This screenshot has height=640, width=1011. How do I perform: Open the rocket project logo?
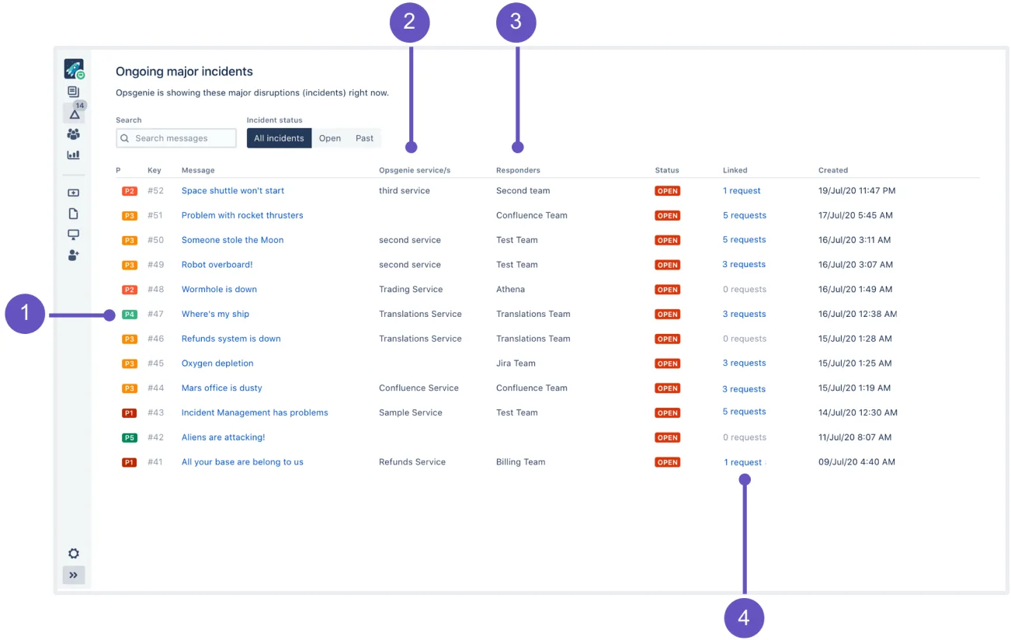point(74,69)
